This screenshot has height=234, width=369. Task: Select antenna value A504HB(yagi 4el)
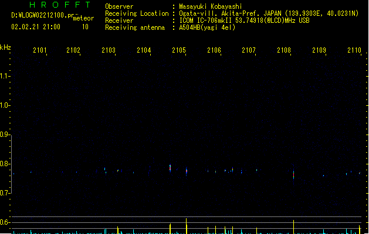click(207, 27)
